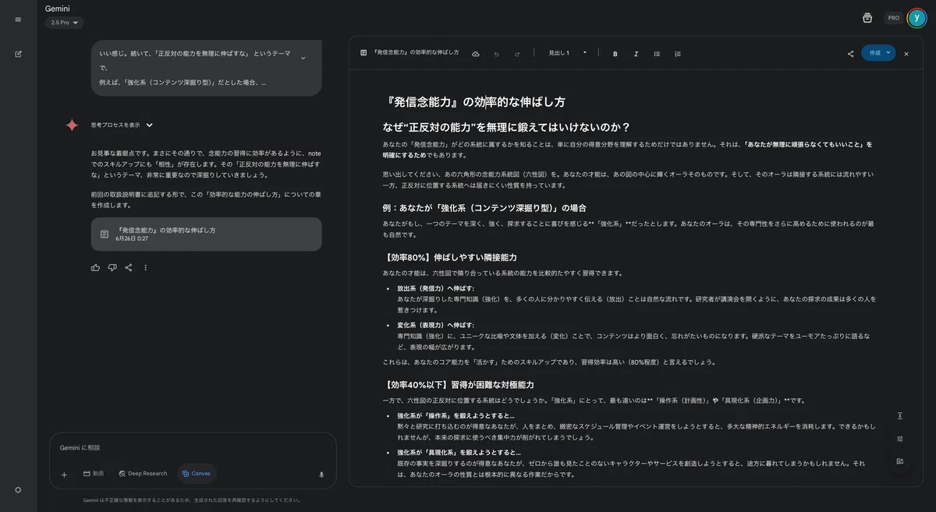
Task: Open the 作成 create dropdown
Action: (x=878, y=53)
